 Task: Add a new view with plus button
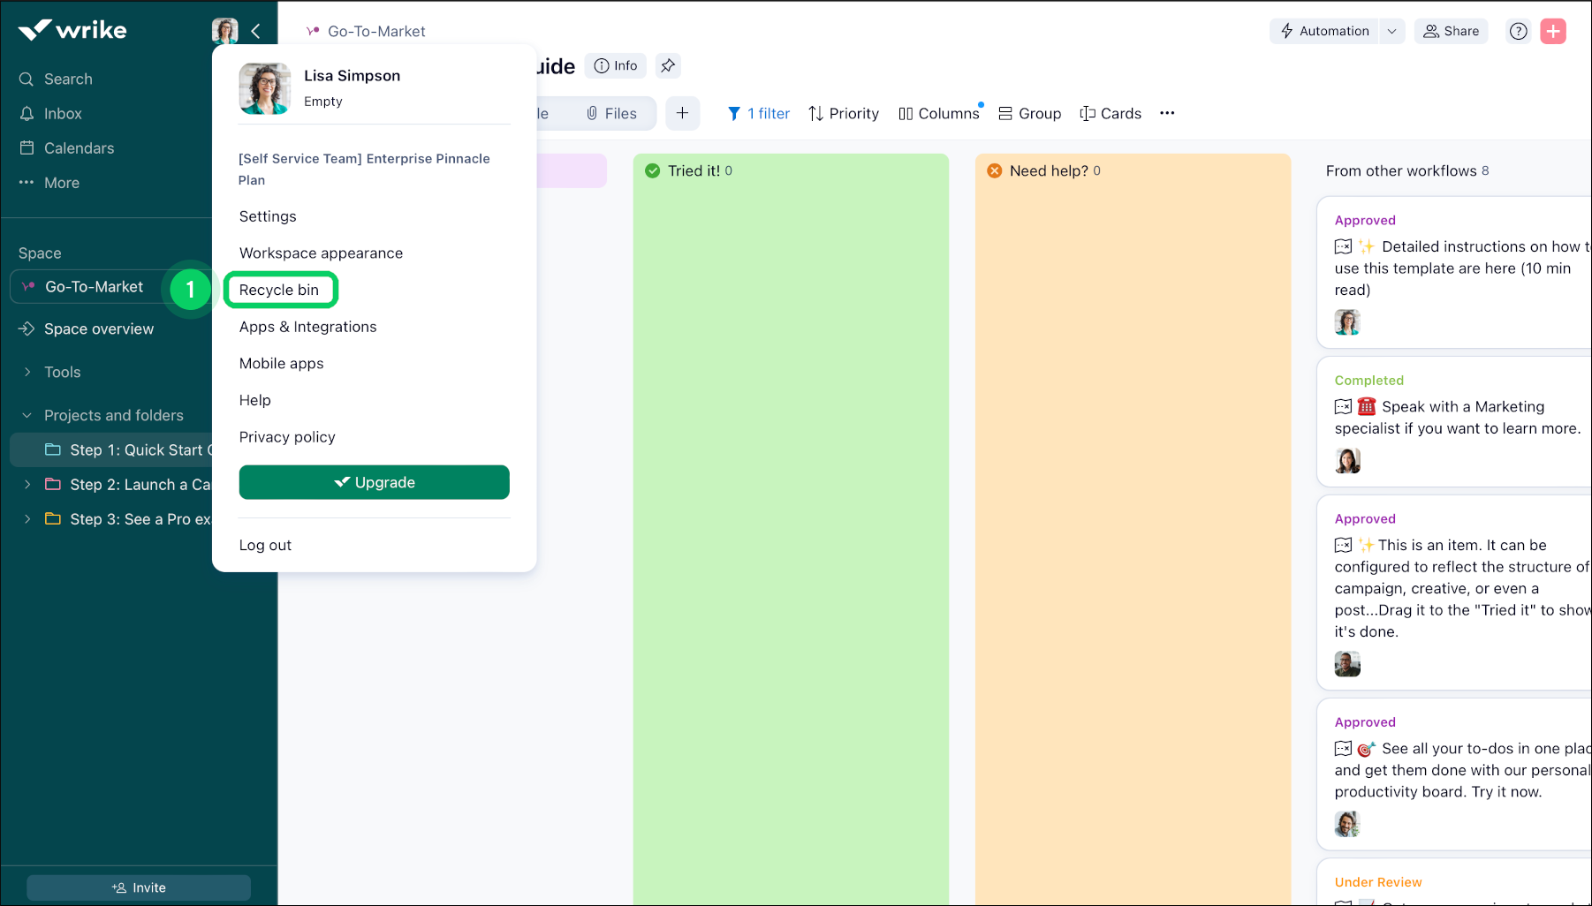coord(682,113)
